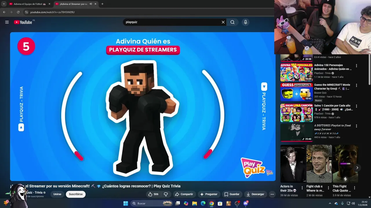Visit the Beaver Quiz channel

point(320,93)
